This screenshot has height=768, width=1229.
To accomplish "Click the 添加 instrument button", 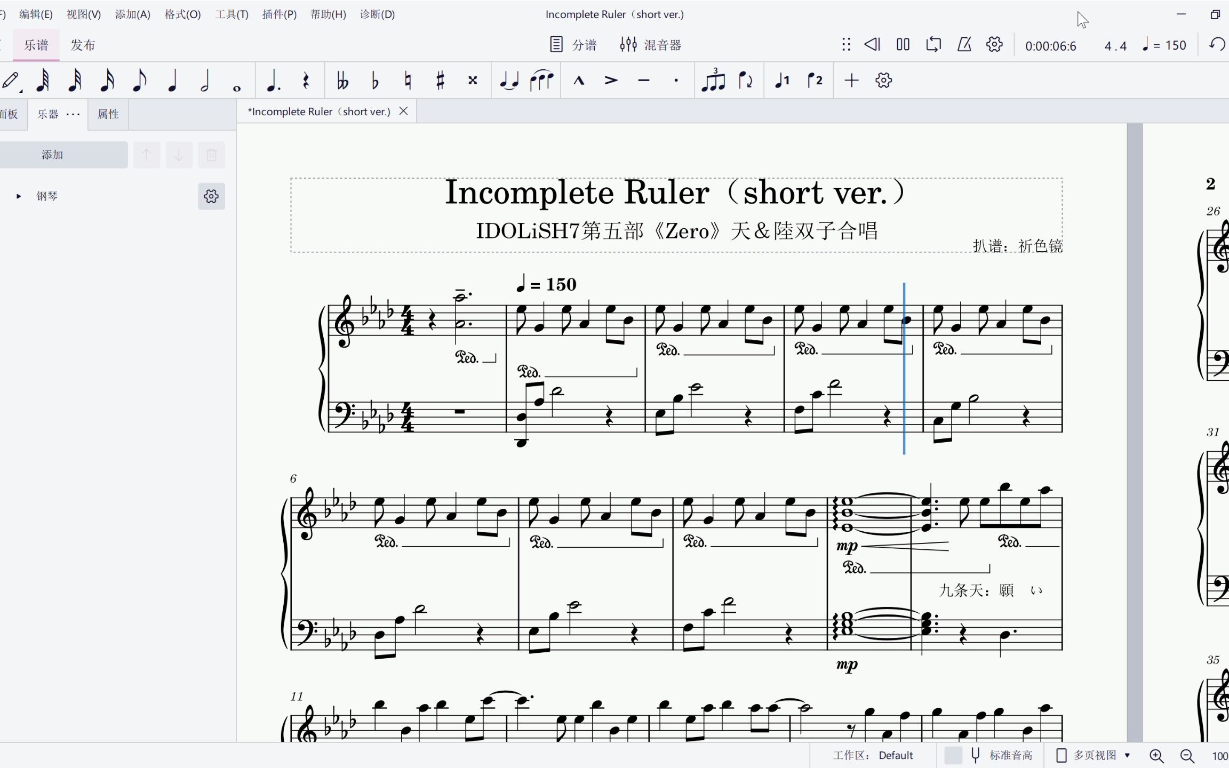I will pos(63,155).
